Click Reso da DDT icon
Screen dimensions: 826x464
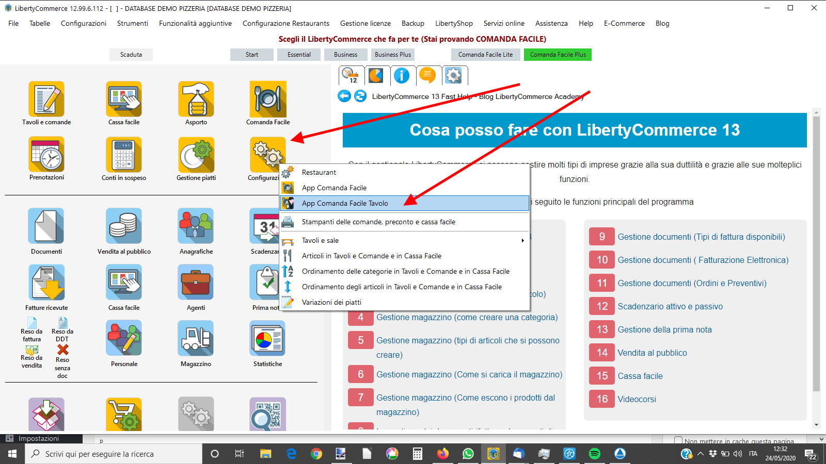click(x=62, y=322)
